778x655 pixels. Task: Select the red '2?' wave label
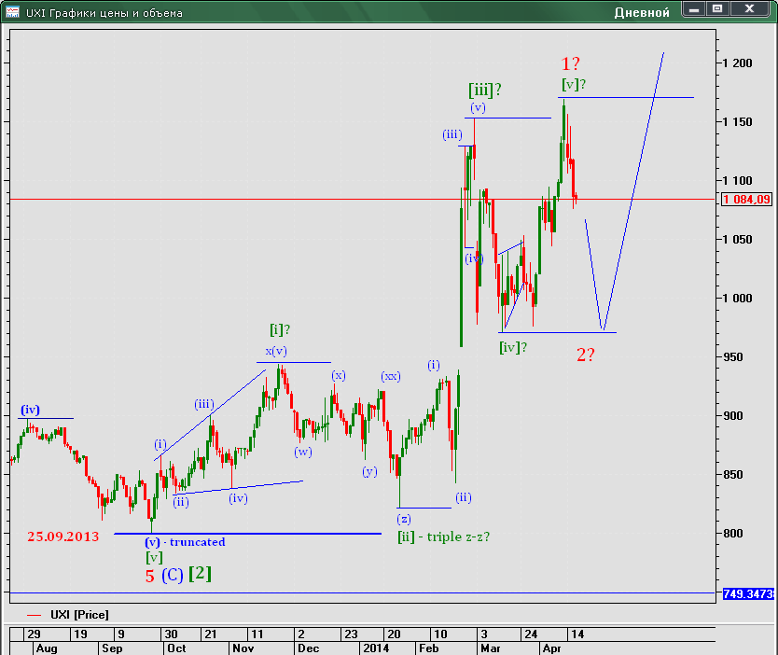coord(585,355)
